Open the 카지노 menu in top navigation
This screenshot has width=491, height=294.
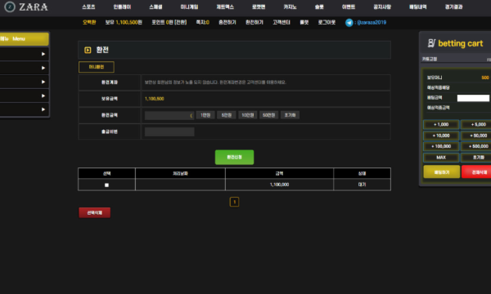click(290, 7)
